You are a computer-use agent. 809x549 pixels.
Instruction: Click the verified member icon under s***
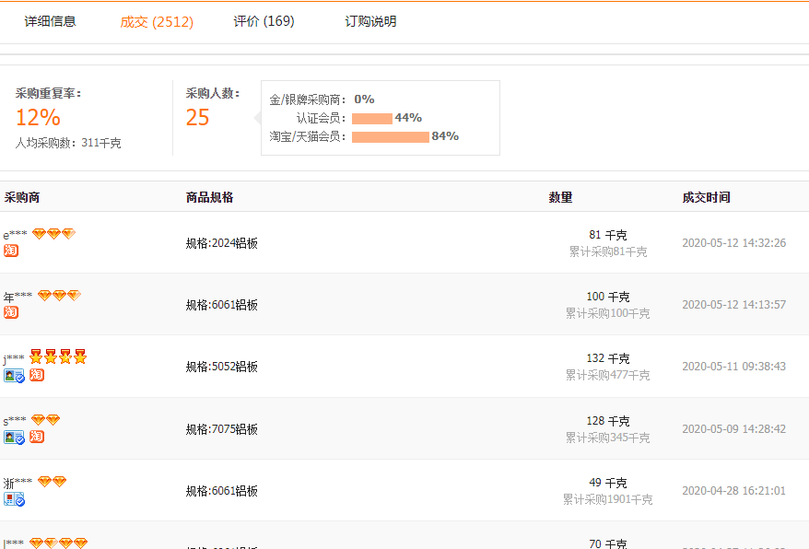tap(14, 438)
